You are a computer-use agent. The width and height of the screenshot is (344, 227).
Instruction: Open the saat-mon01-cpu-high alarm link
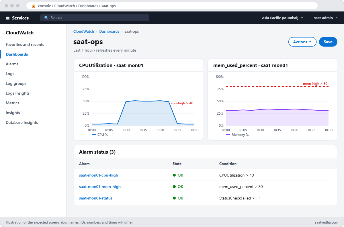click(99, 175)
